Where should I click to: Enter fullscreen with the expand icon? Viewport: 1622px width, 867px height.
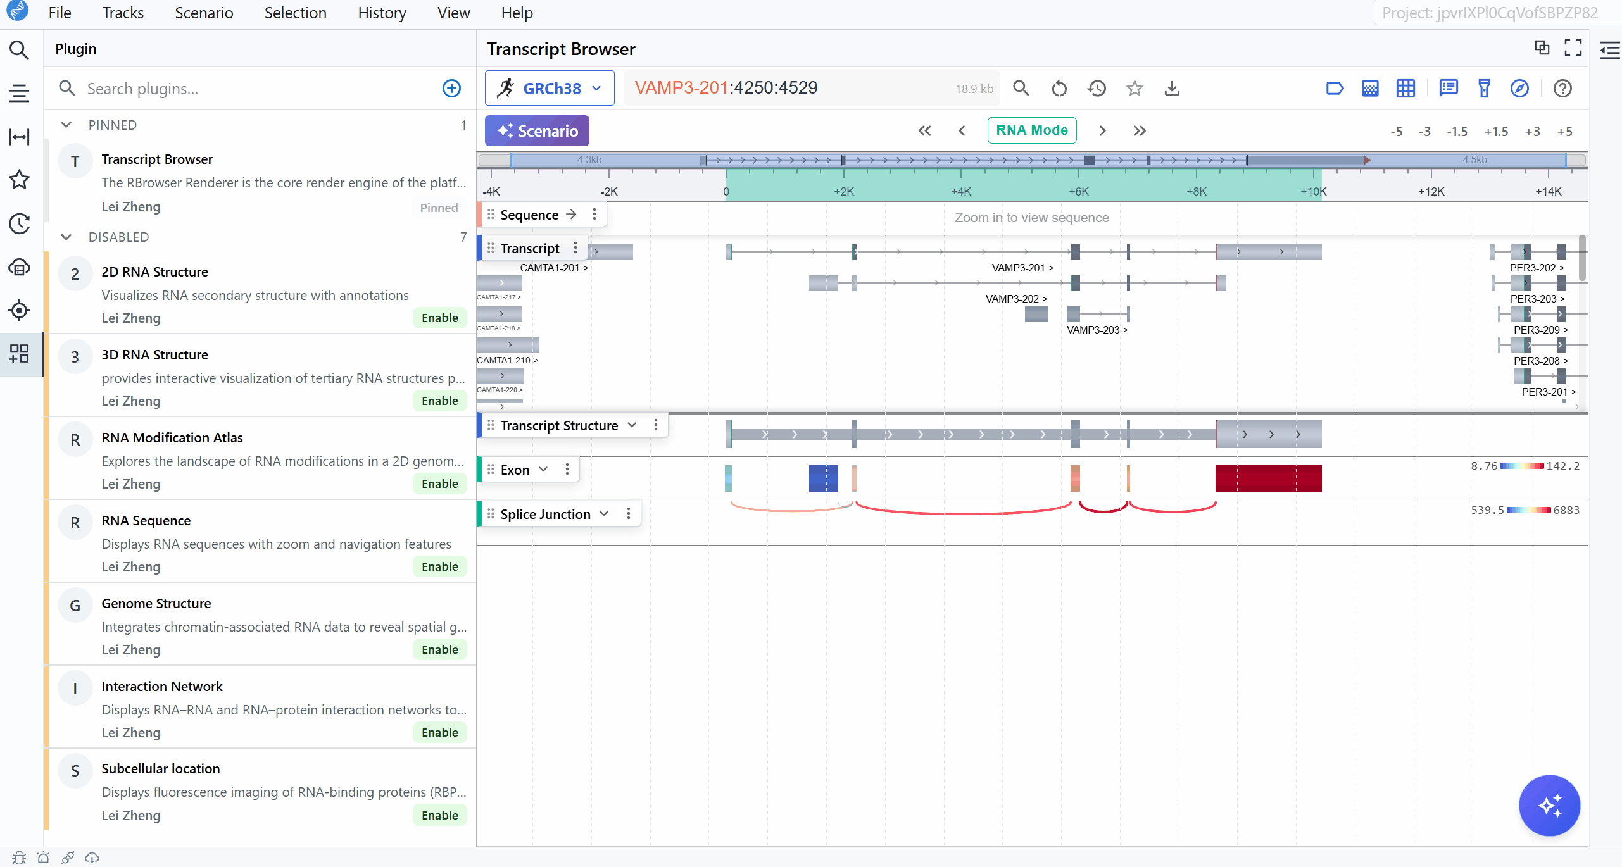pos(1573,48)
